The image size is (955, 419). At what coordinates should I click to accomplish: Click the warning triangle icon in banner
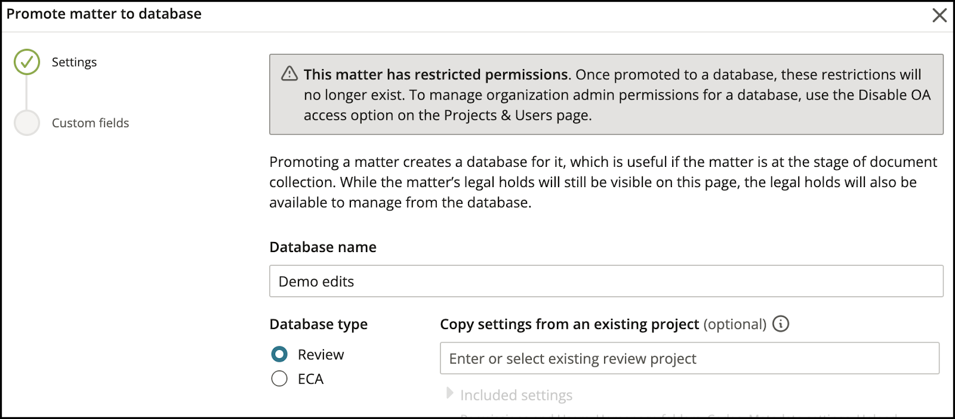(289, 73)
